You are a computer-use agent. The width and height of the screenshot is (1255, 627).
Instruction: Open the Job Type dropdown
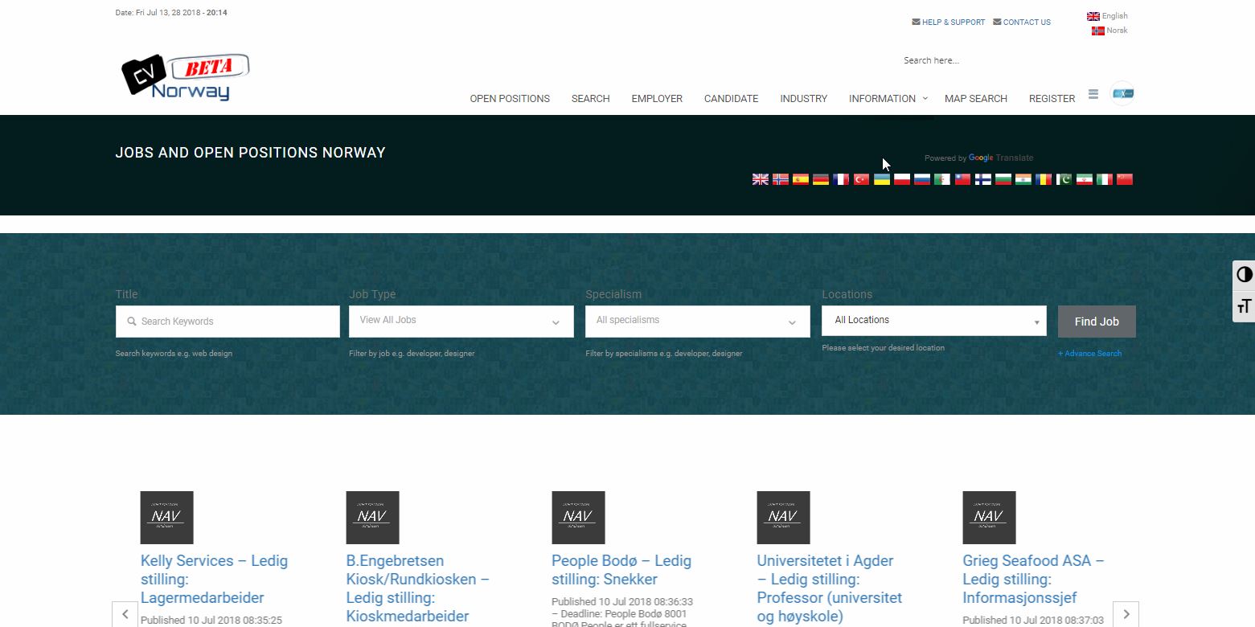461,322
